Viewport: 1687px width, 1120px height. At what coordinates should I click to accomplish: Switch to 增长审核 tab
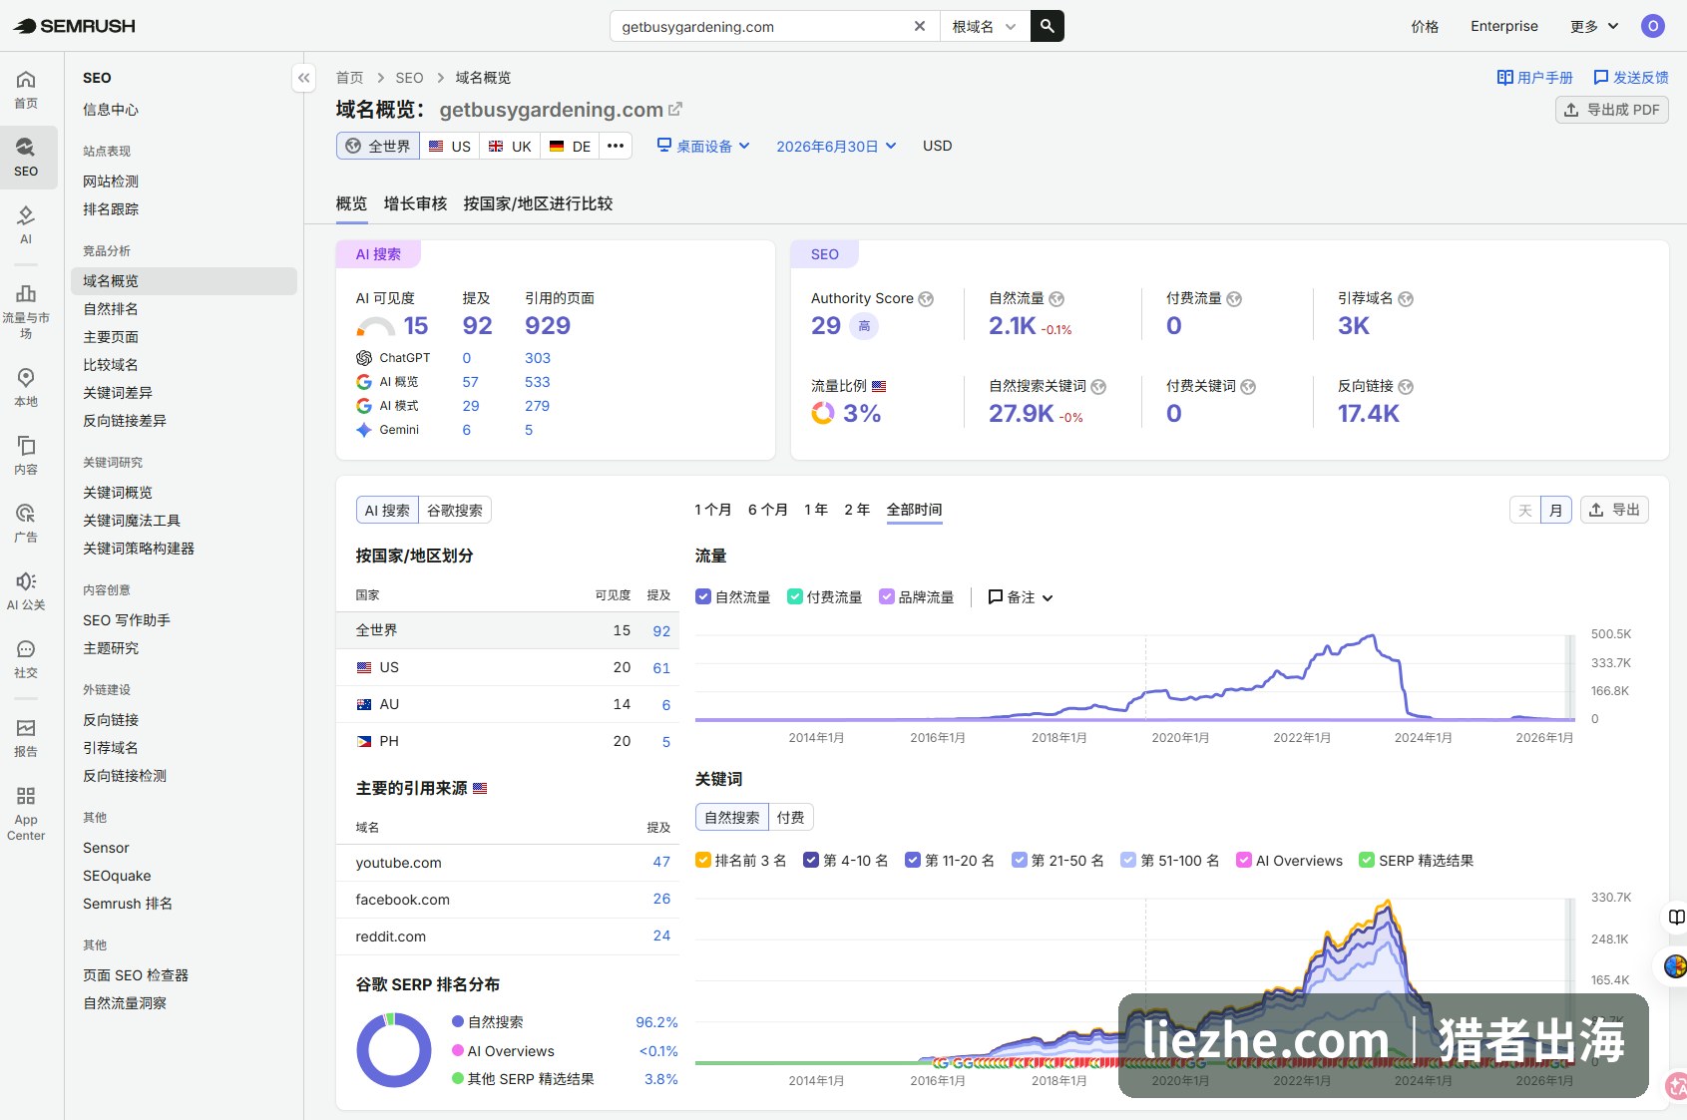click(415, 203)
